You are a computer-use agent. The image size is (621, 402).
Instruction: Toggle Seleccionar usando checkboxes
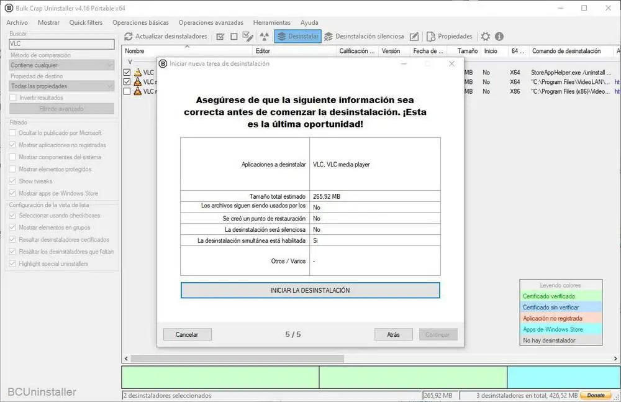tap(12, 216)
